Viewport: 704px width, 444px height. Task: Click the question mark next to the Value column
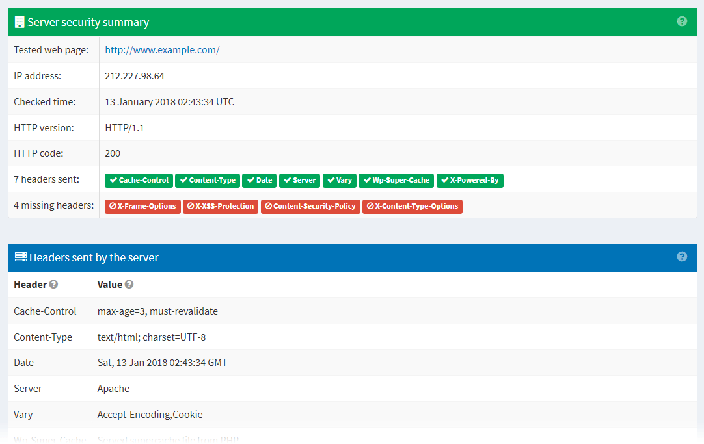pyautogui.click(x=128, y=284)
